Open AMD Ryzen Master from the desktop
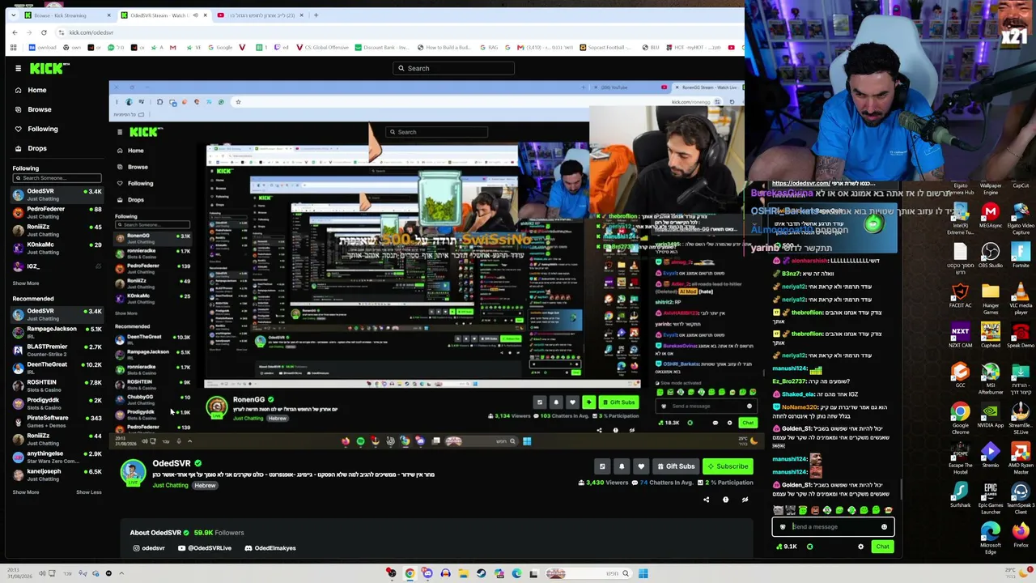 pyautogui.click(x=1021, y=458)
